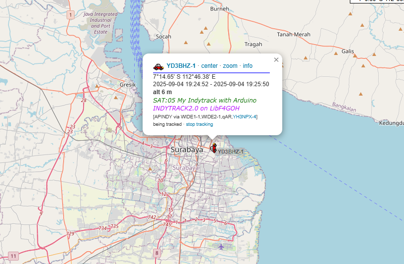Click the Gresik town label
Image resolution: width=404 pixels, height=264 pixels.
(x=128, y=85)
